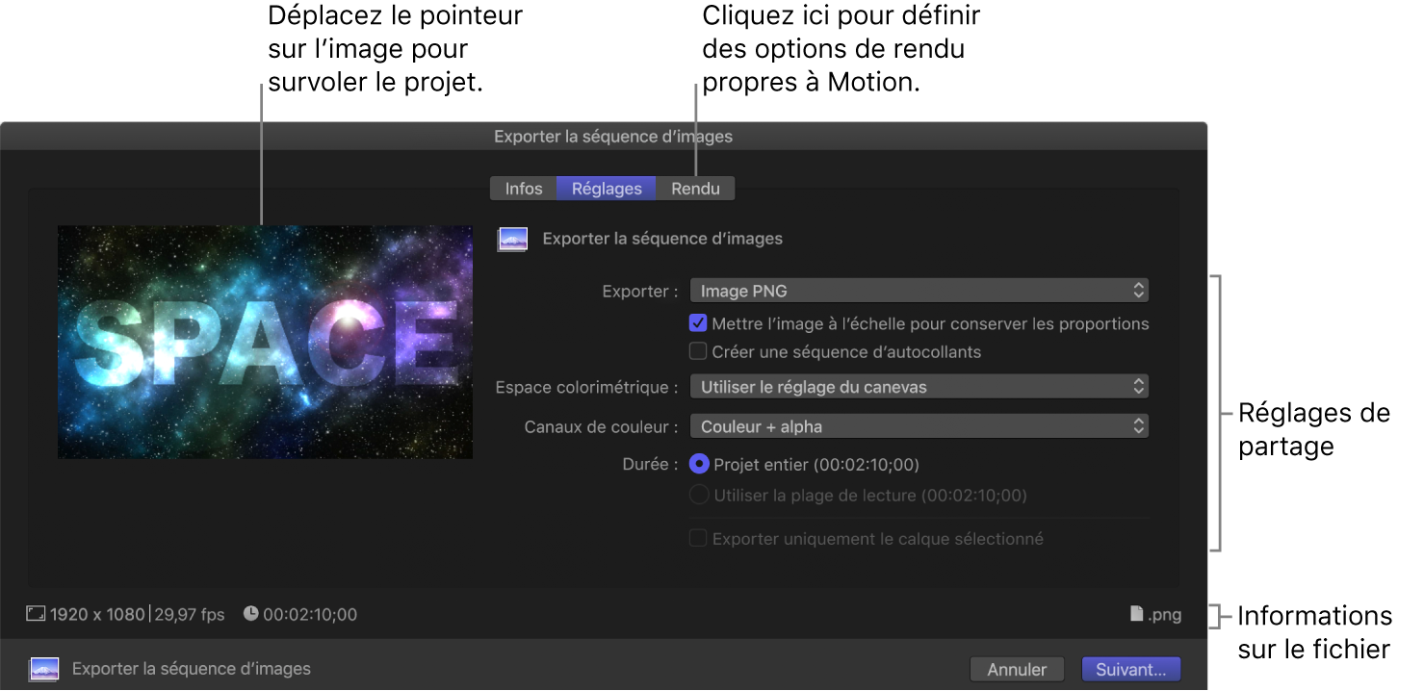1424x691 pixels.
Task: Open the Exporter format dropdown
Action: point(918,290)
